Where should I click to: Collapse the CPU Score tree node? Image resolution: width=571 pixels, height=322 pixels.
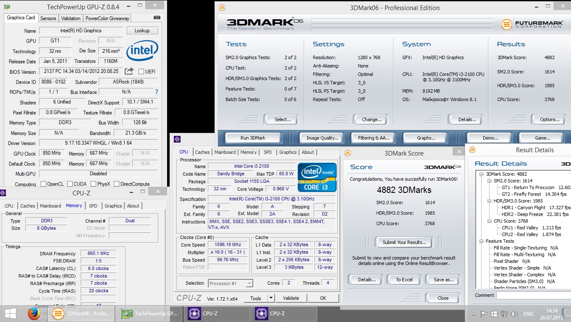[490, 221]
